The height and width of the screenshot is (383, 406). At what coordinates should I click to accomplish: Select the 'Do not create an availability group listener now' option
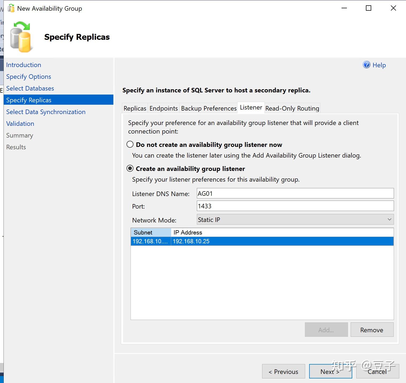(130, 144)
